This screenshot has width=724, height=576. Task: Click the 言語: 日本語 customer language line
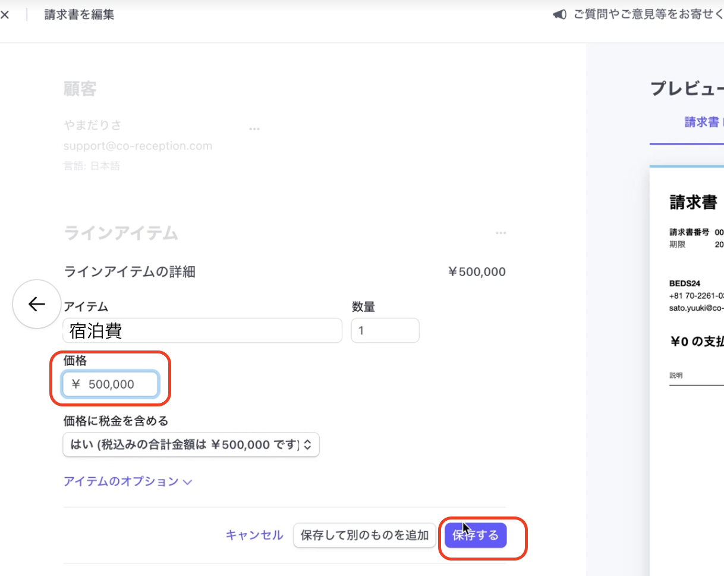[92, 166]
